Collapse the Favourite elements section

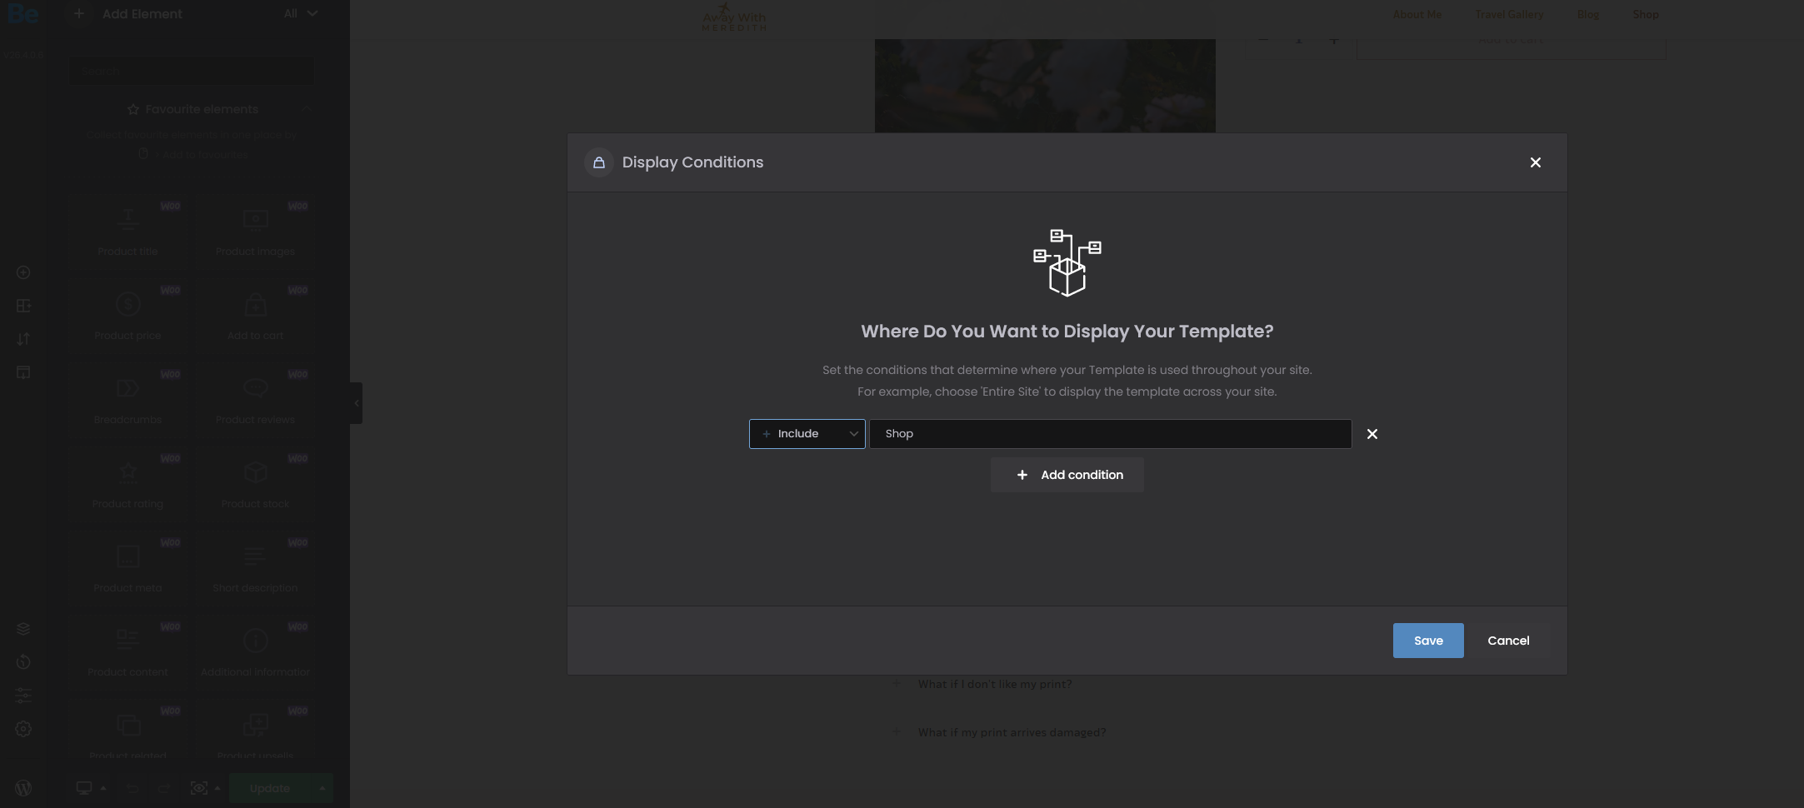(x=307, y=109)
